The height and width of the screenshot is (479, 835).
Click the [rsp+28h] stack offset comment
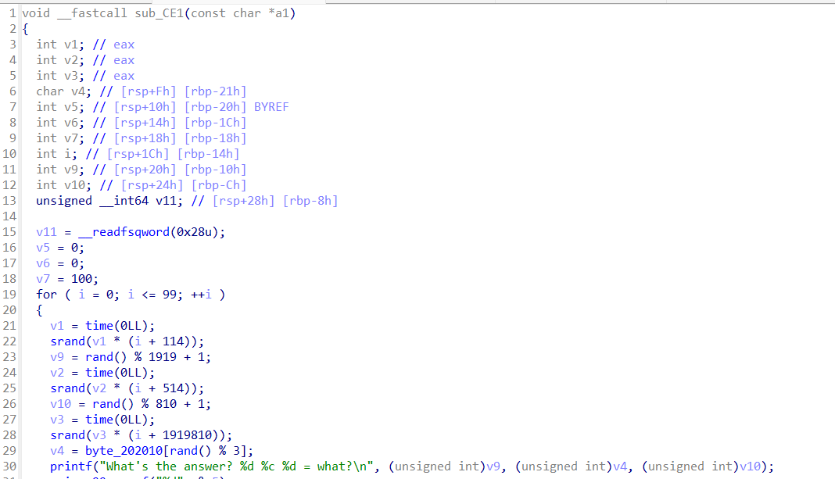[x=243, y=201]
